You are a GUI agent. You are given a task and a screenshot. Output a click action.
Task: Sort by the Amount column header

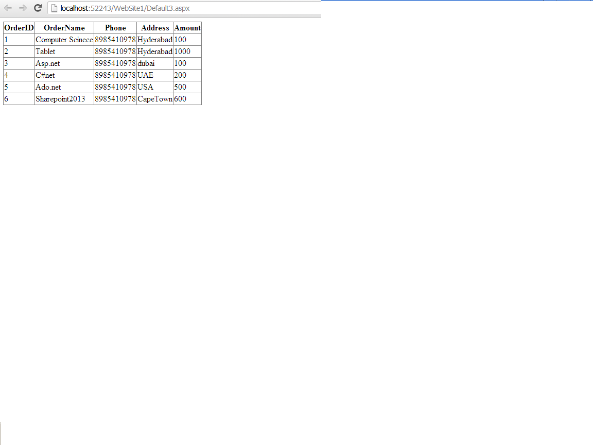pyautogui.click(x=187, y=28)
